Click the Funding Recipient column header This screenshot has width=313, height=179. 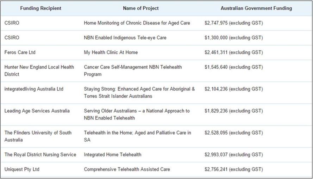pos(41,8)
